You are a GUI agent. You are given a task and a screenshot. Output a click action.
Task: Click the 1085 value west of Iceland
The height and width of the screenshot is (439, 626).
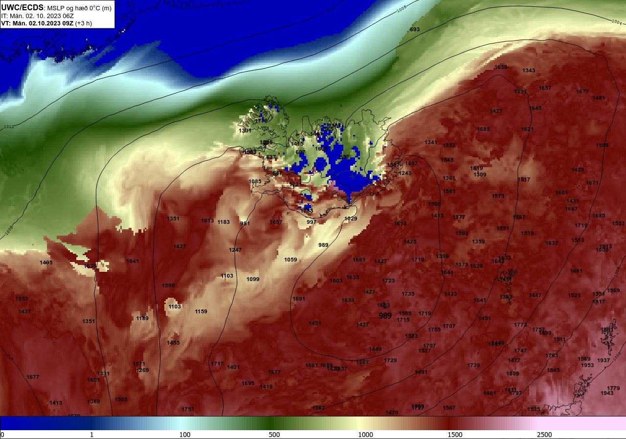click(255, 181)
